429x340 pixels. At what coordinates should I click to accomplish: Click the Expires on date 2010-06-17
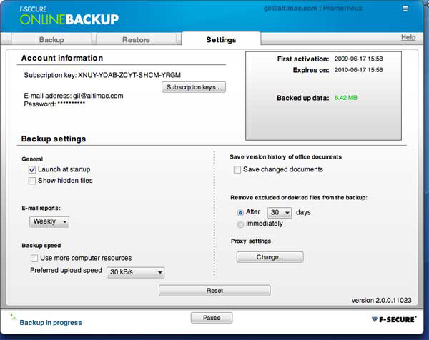click(358, 70)
